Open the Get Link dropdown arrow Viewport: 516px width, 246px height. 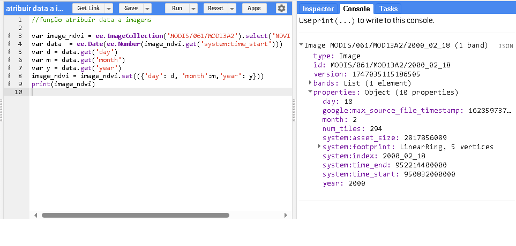108,9
